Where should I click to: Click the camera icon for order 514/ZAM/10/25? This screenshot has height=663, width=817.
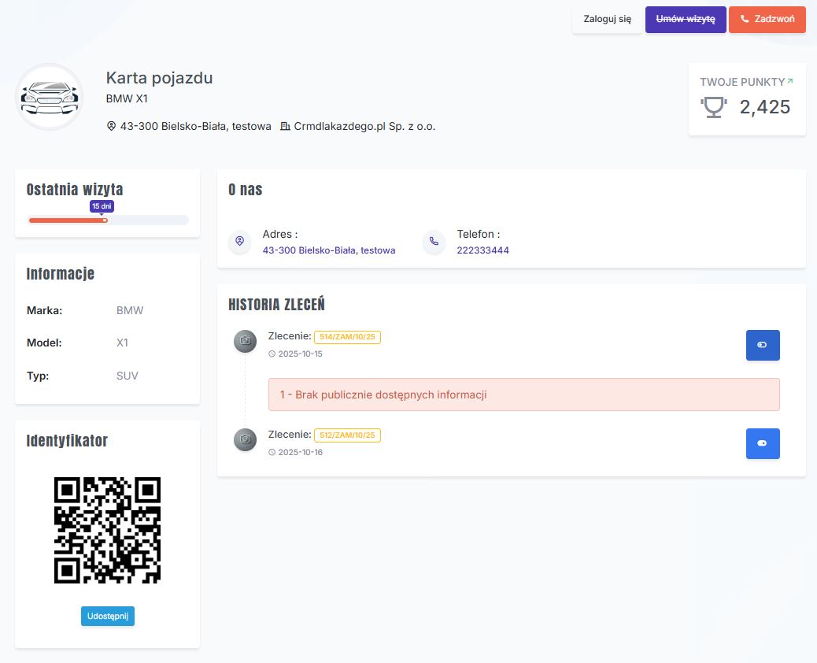click(246, 341)
